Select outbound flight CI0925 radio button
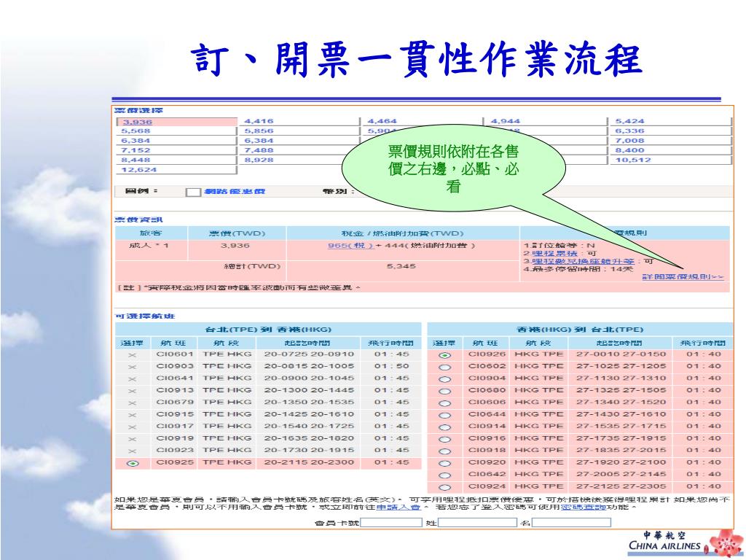746x560 pixels. 133,463
